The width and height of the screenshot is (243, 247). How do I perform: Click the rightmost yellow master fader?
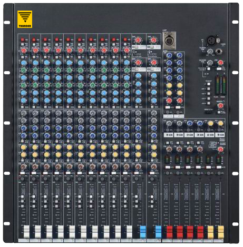click(x=221, y=232)
